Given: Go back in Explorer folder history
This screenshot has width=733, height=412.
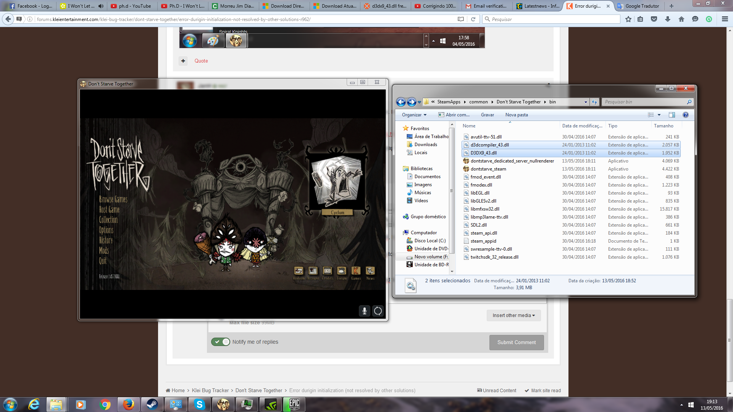Looking at the screenshot, I should pos(401,102).
